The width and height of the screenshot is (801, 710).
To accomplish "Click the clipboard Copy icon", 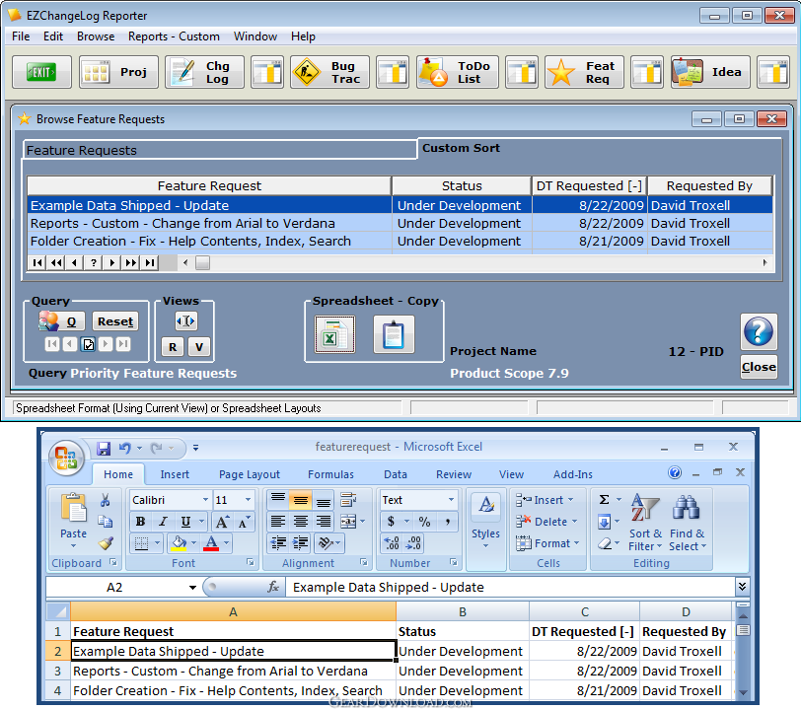I will pyautogui.click(x=394, y=335).
